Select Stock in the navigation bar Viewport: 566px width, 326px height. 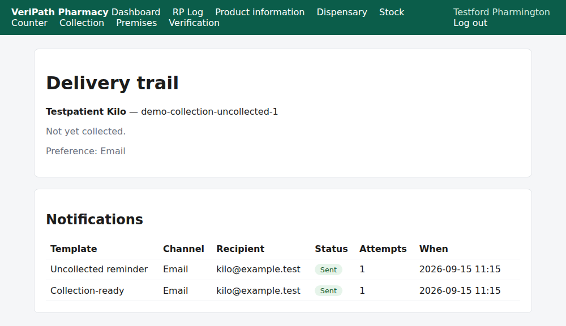pyautogui.click(x=392, y=12)
